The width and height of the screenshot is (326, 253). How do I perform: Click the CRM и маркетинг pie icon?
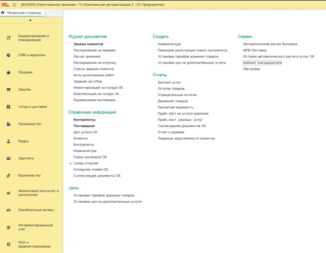pos(9,55)
